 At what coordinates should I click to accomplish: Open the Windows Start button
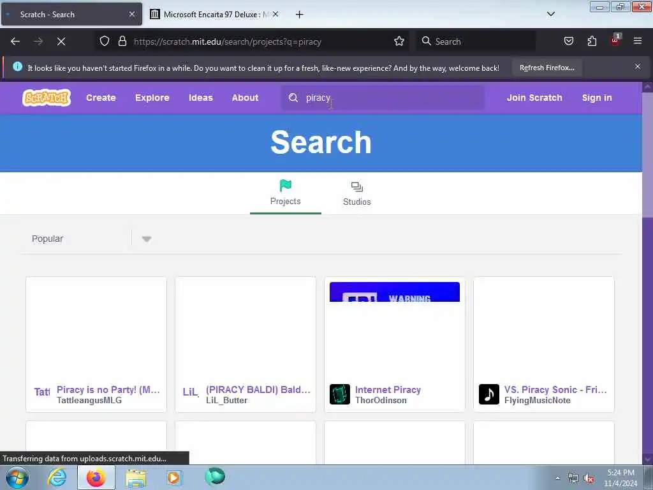pos(17,477)
